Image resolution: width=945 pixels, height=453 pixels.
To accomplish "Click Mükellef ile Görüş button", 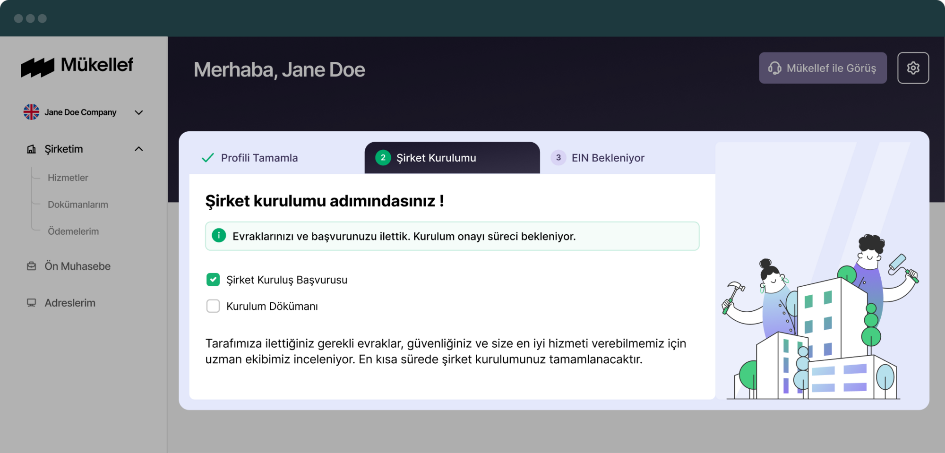I will click(x=823, y=68).
